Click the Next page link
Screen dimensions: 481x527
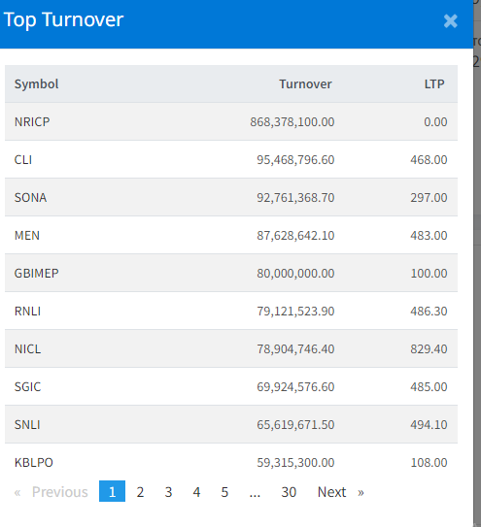pyautogui.click(x=331, y=492)
